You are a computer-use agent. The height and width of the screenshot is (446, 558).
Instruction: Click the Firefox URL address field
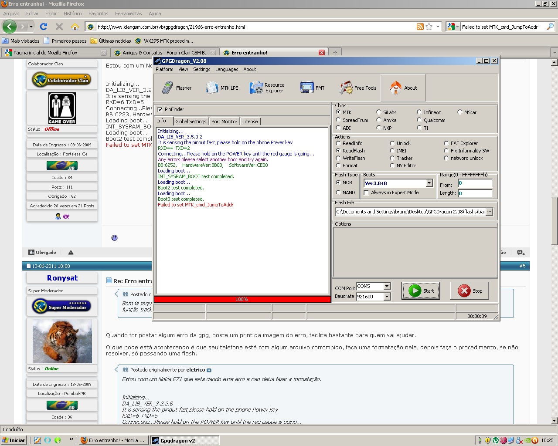point(255,27)
